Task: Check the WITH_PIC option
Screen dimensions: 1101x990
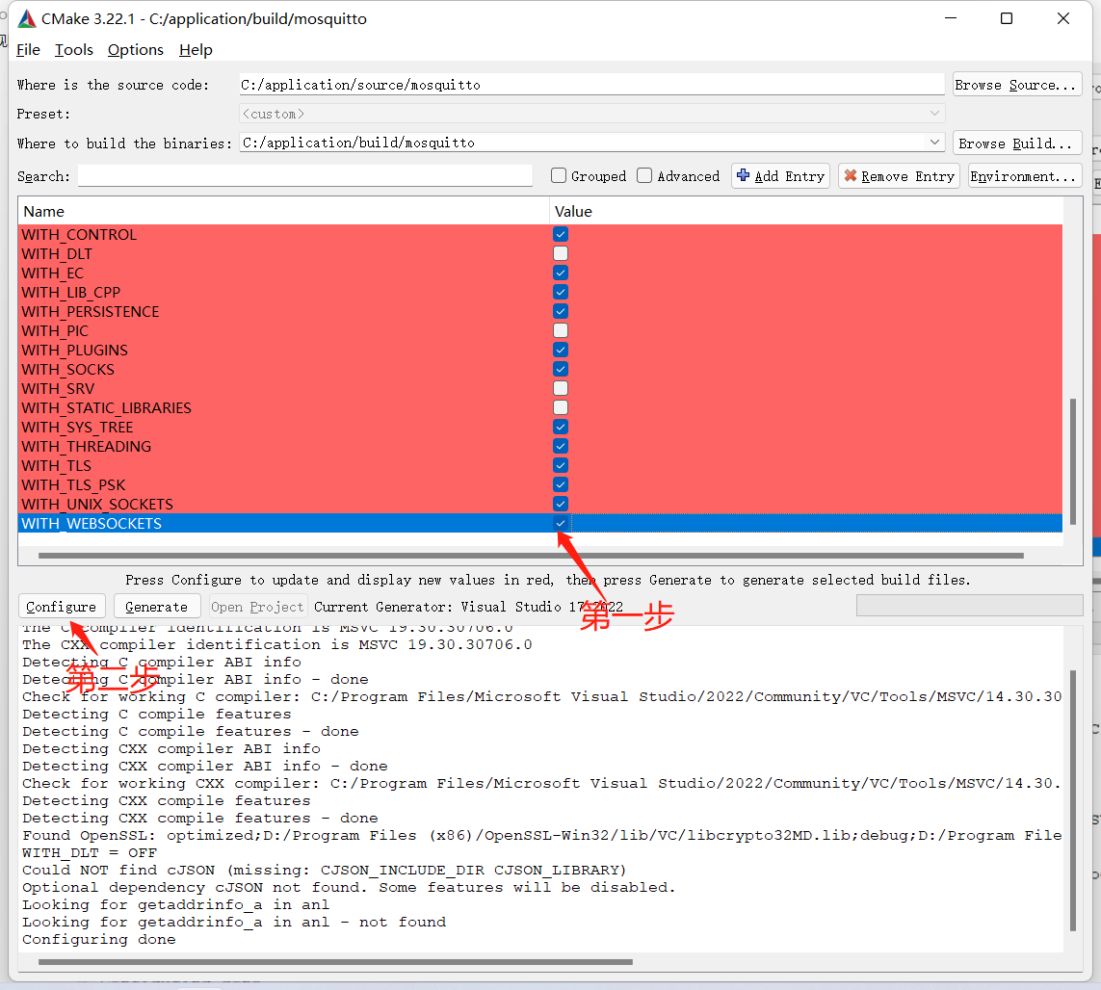Action: 561,330
